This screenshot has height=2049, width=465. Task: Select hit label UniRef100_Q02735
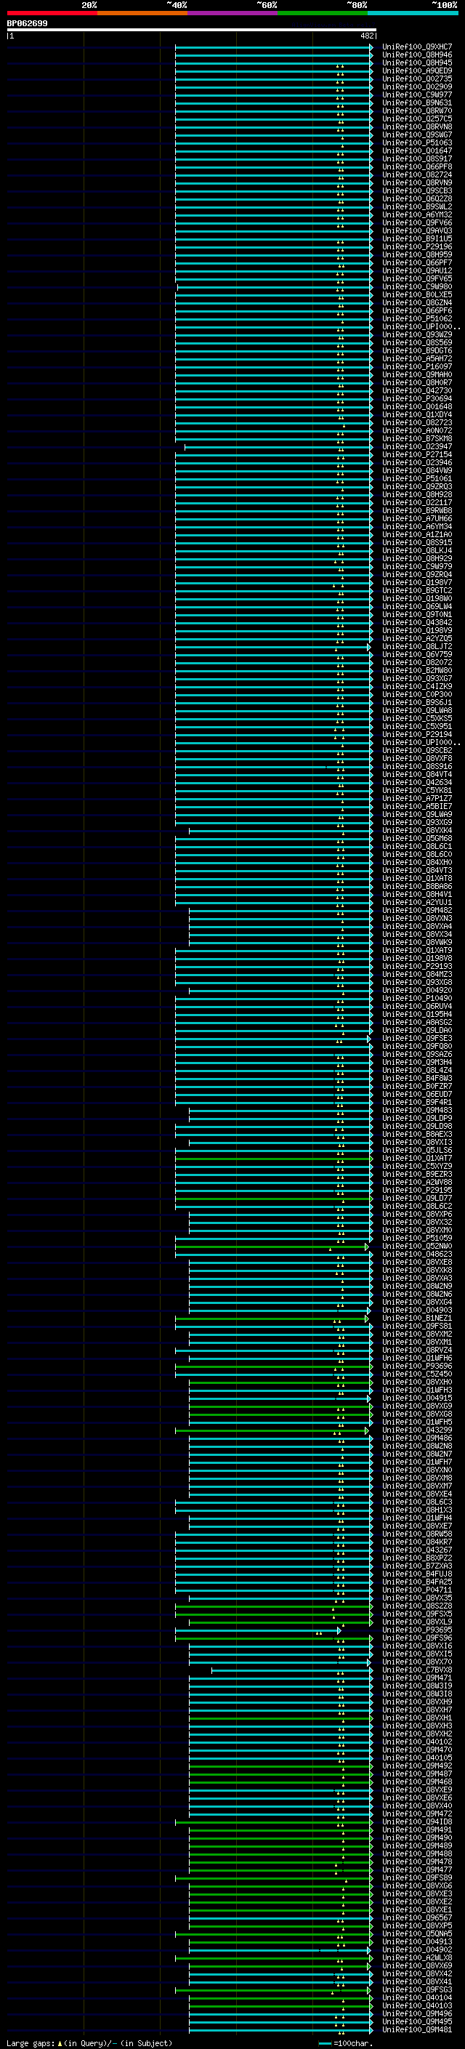pyautogui.click(x=417, y=79)
